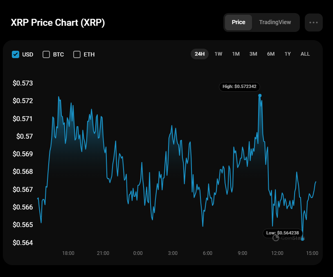Viewport: 333px width, 277px height.
Task: Click the CoinStats watermark logo
Action: pos(289,237)
